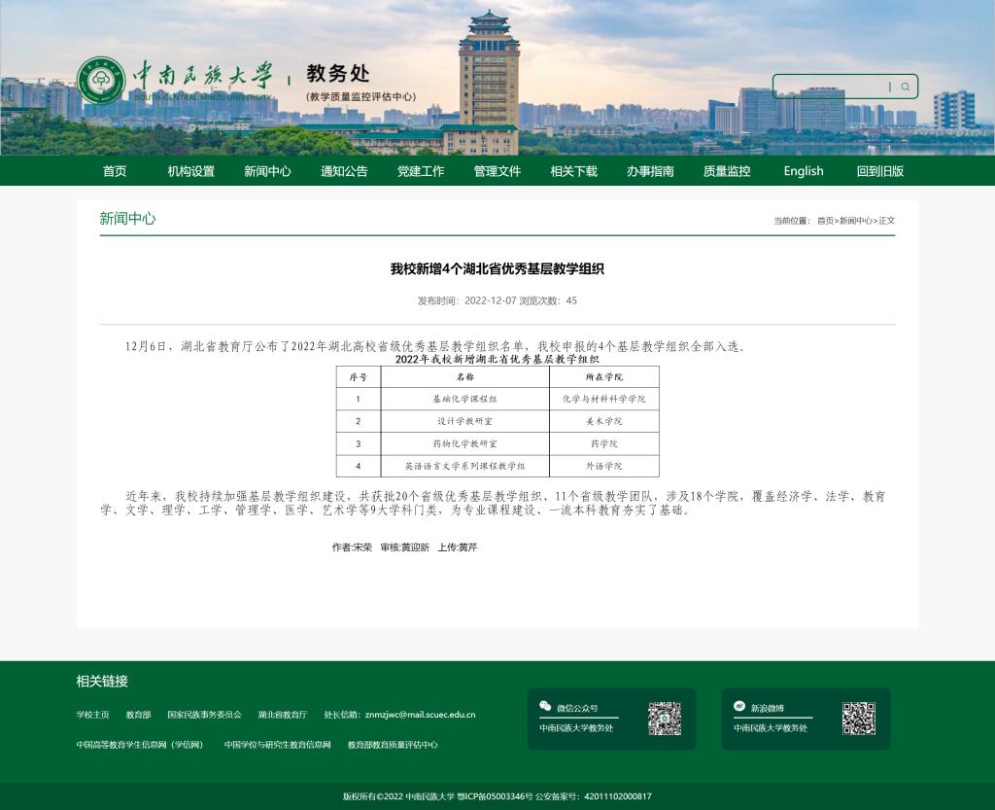Viewport: 995px width, 810px height.
Task: Open 相关下载 from the navigation bar
Action: click(x=573, y=171)
